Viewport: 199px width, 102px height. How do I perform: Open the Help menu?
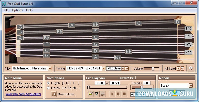click(x=29, y=10)
